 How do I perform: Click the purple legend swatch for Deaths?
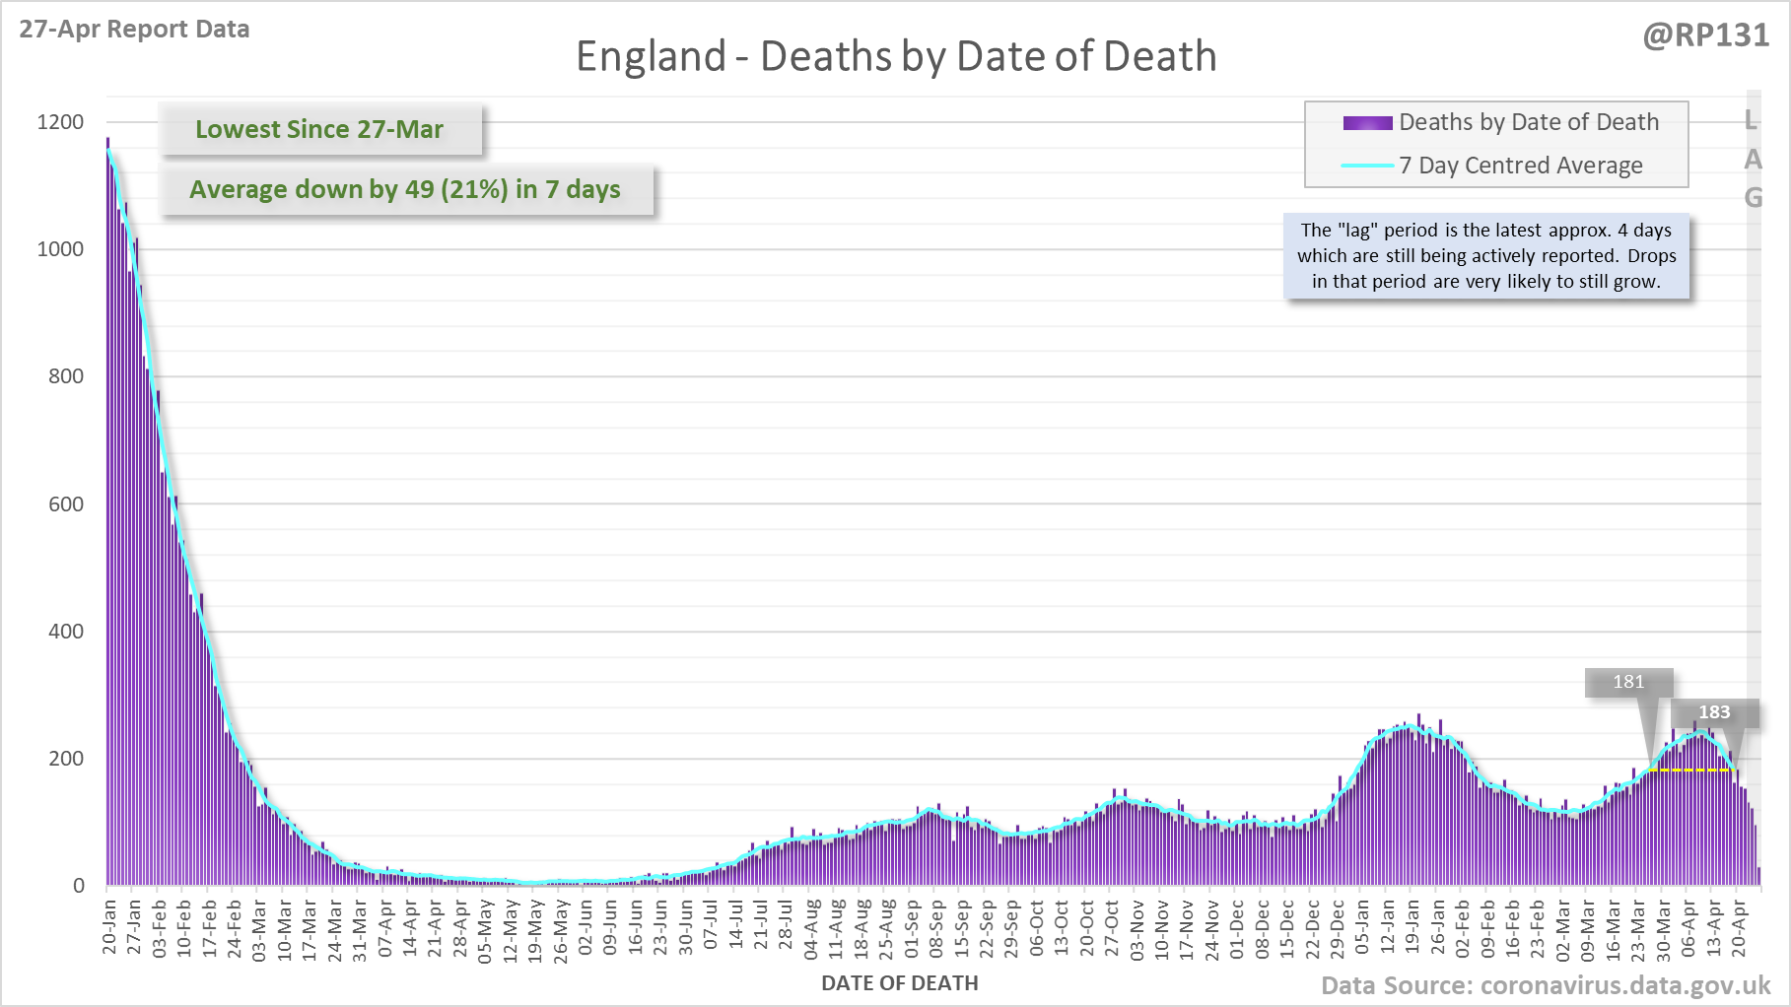(x=1367, y=123)
